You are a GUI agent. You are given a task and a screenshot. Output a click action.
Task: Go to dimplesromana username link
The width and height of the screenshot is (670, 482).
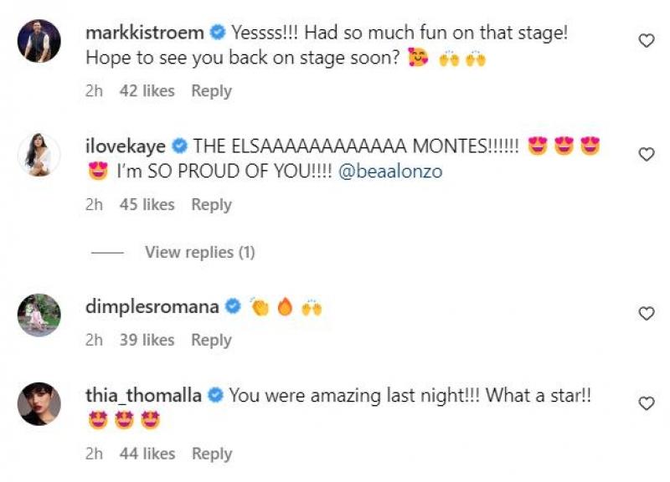tap(152, 307)
